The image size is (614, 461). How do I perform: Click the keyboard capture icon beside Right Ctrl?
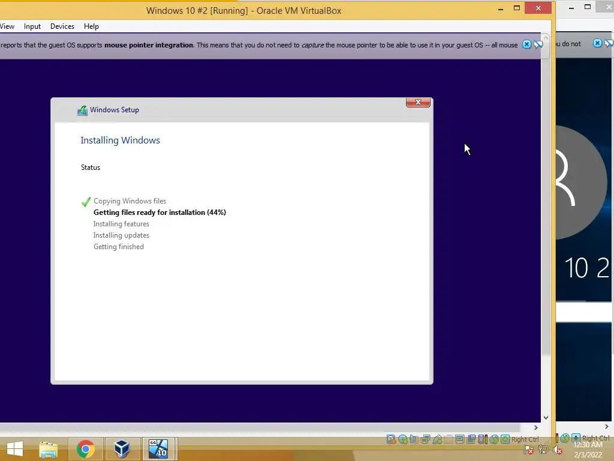click(505, 439)
